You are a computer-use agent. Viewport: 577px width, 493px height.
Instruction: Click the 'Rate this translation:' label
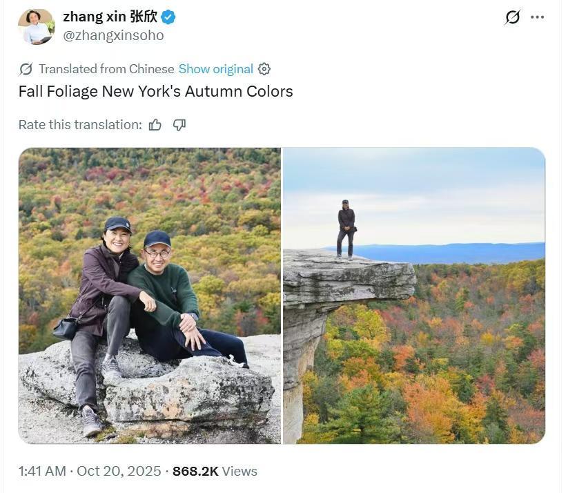[x=80, y=125]
